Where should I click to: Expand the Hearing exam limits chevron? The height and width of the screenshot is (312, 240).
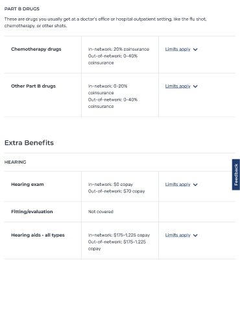(195, 185)
